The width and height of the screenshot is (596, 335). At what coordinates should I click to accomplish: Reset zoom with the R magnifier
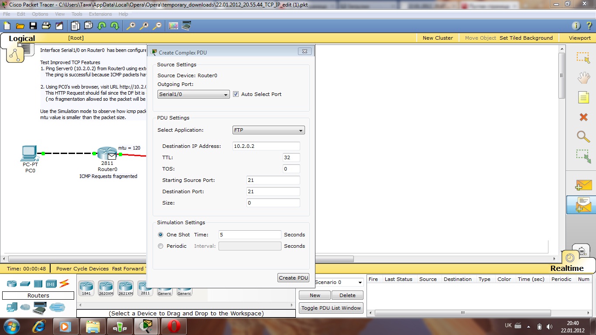click(x=144, y=26)
